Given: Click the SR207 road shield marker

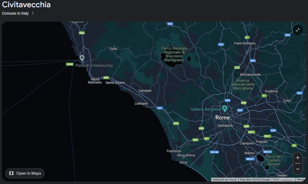Looking at the screenshot, I should tap(250, 159).
